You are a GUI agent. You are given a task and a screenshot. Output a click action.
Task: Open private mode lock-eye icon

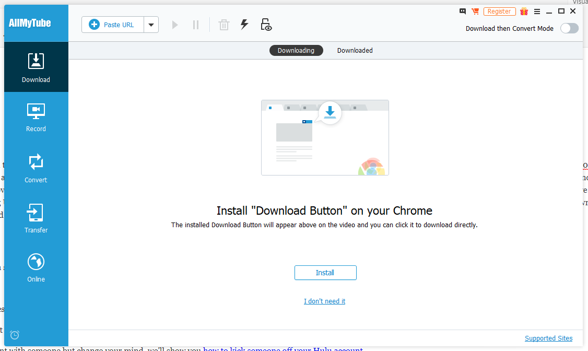pos(266,25)
